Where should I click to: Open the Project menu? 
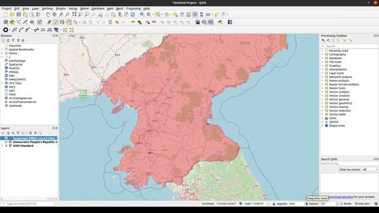pyautogui.click(x=7, y=8)
